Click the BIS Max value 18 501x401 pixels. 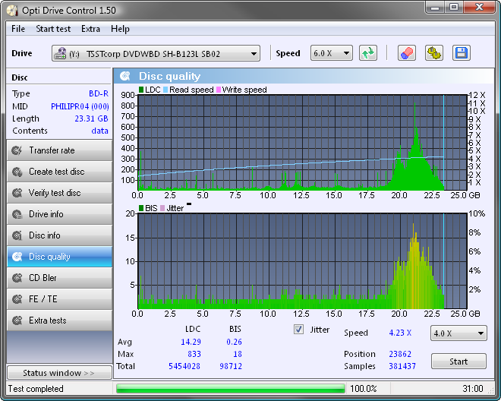[238, 354]
